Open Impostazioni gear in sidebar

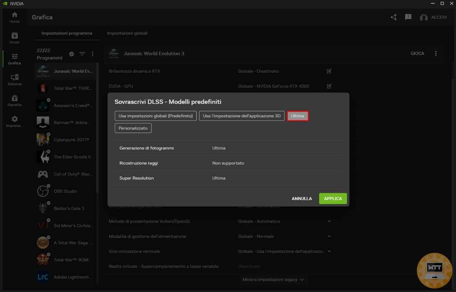coord(14,121)
